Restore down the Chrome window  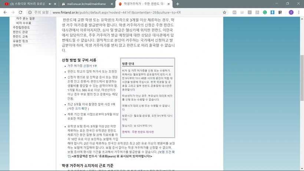pos(288,3)
